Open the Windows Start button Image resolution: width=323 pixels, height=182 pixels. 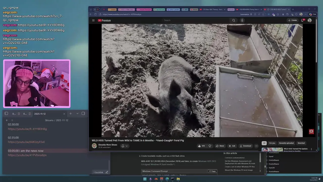click(145, 179)
